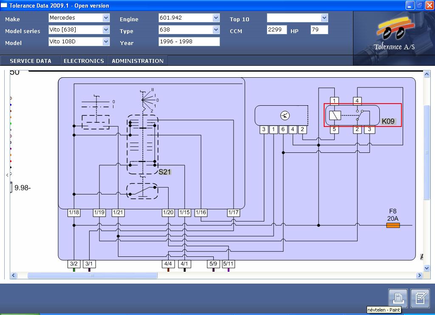Open the print document icon button
The width and height of the screenshot is (435, 315).
pos(398,298)
